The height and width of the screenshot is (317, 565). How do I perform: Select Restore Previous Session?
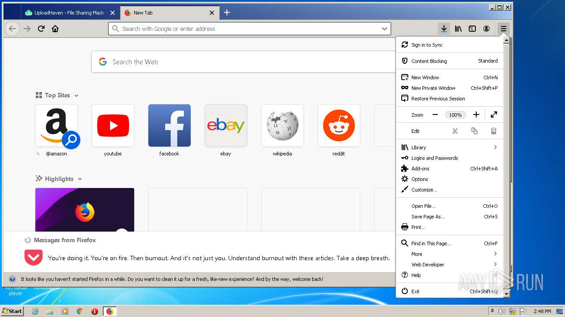[449, 99]
